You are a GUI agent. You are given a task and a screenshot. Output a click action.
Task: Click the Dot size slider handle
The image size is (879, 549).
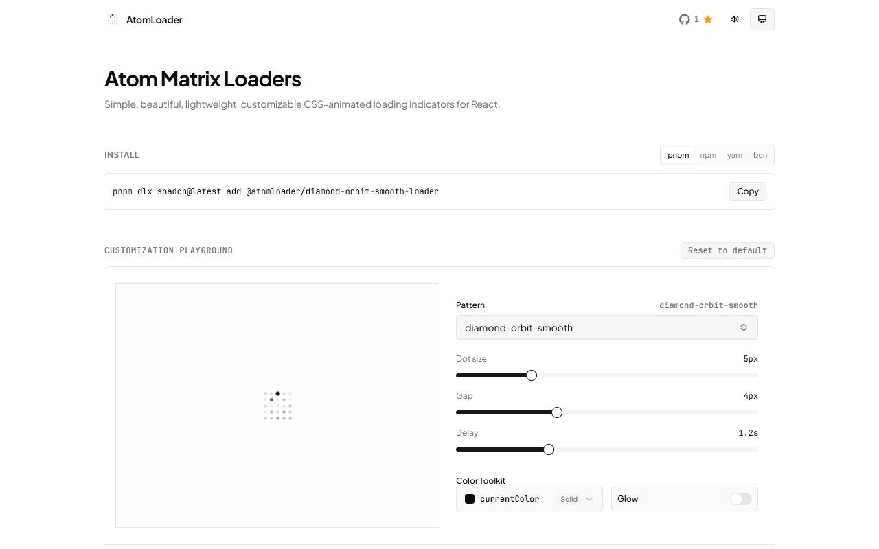pyautogui.click(x=532, y=375)
